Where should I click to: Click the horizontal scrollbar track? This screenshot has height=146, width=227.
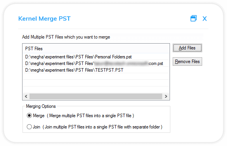point(96,96)
